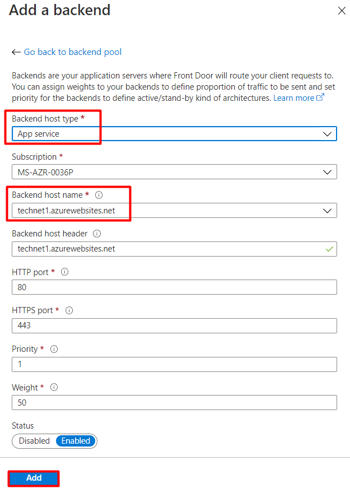The height and width of the screenshot is (493, 350).
Task: Click the Weight info icon
Action: pyautogui.click(x=54, y=387)
